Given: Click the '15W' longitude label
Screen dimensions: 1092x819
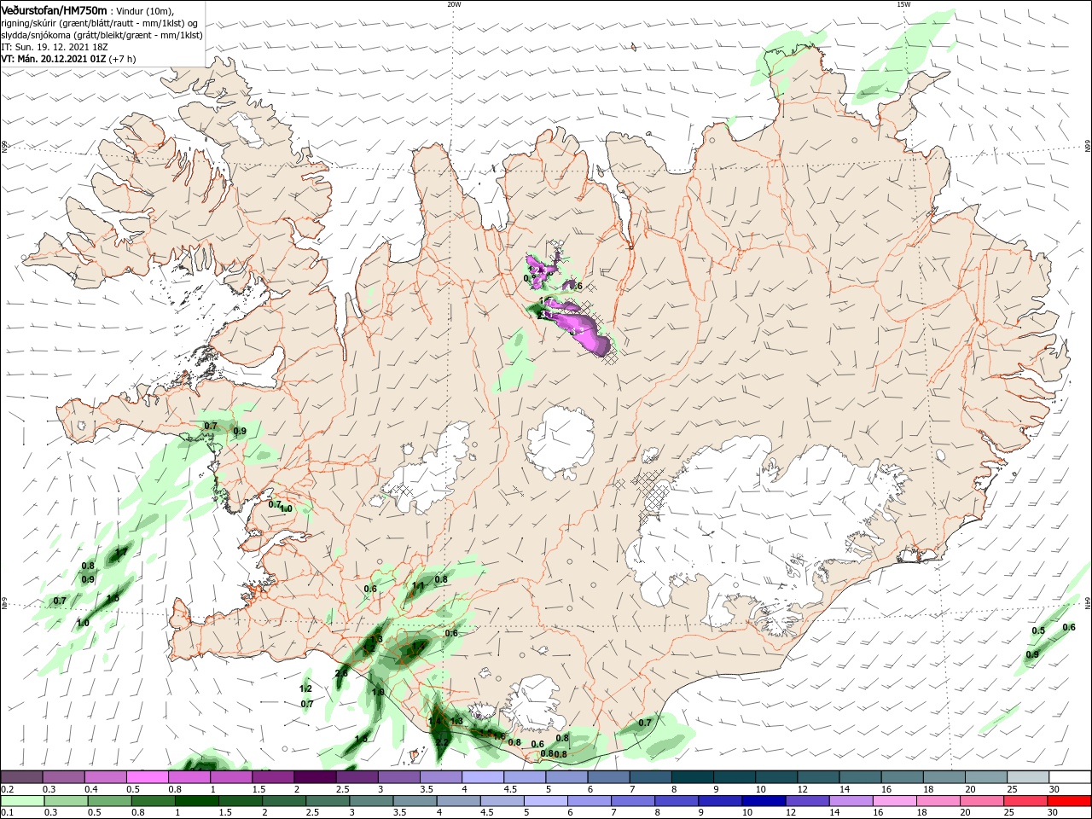Looking at the screenshot, I should [903, 4].
